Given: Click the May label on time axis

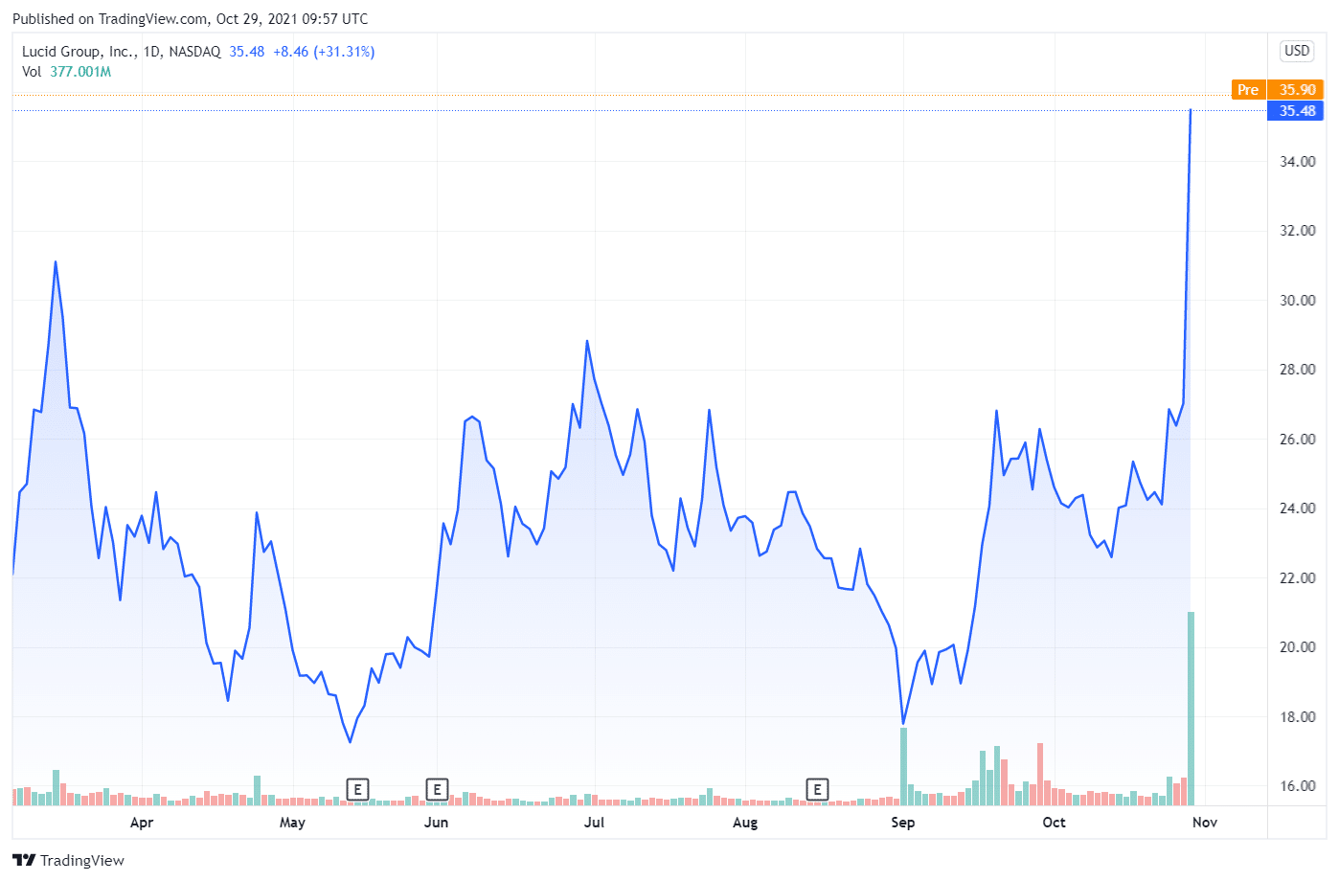Looking at the screenshot, I should point(292,823).
